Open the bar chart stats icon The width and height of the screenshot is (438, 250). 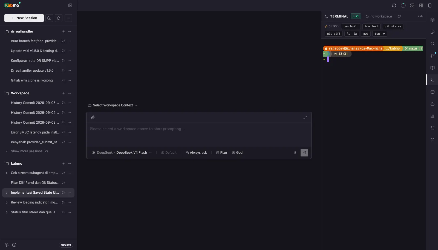(433, 116)
